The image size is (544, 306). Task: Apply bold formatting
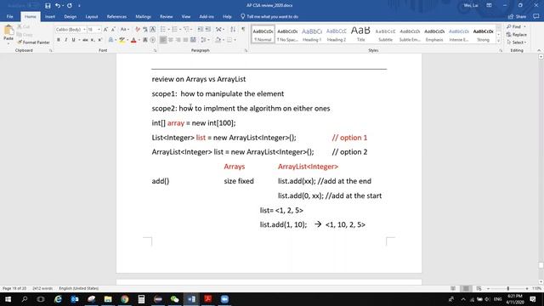pos(59,40)
